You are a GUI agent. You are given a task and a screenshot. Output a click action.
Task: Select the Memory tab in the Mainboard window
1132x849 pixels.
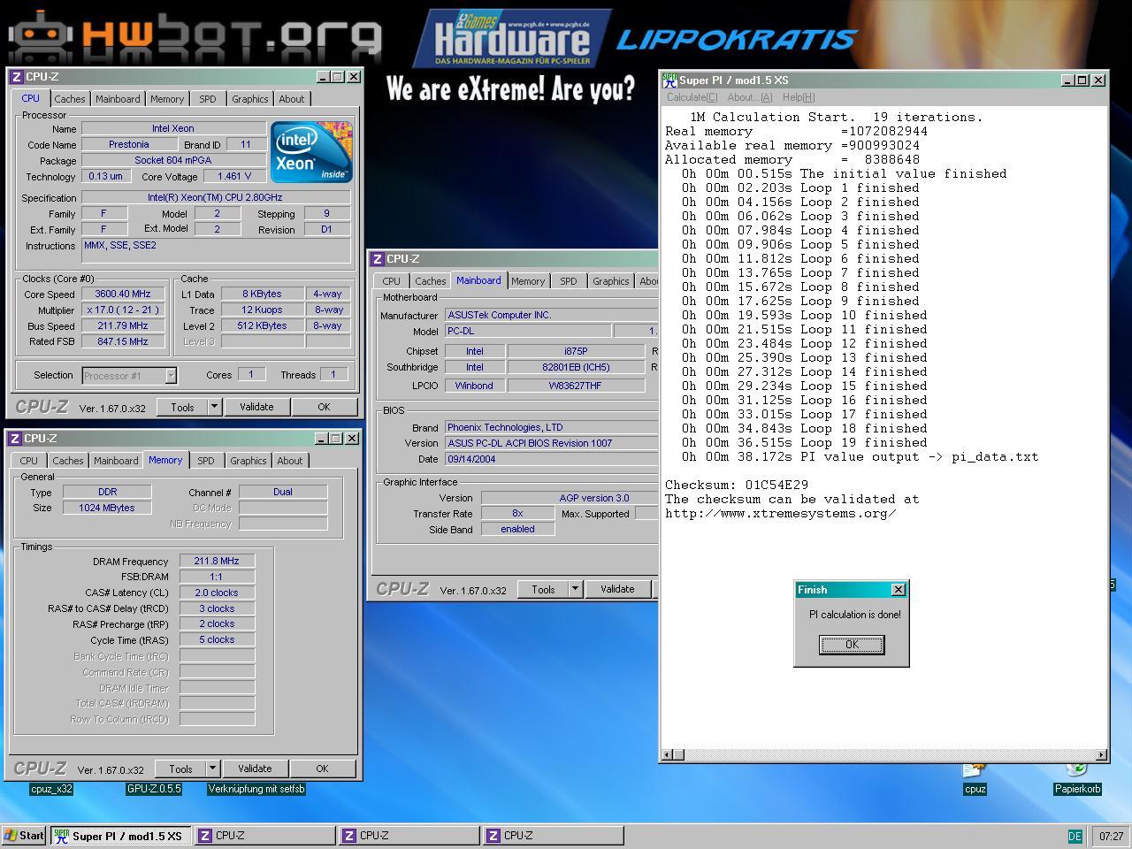coord(528,281)
